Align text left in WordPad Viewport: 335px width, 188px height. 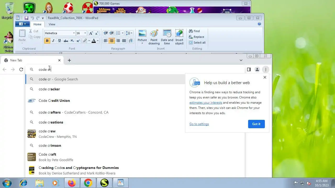pos(105,41)
